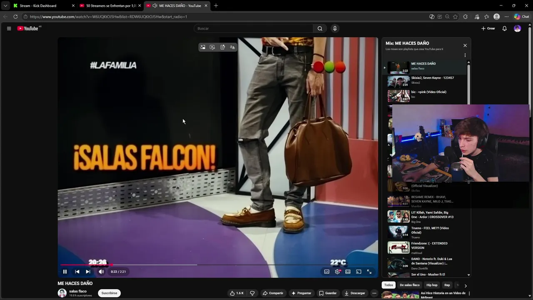Click the Compartir share button

[x=273, y=293]
